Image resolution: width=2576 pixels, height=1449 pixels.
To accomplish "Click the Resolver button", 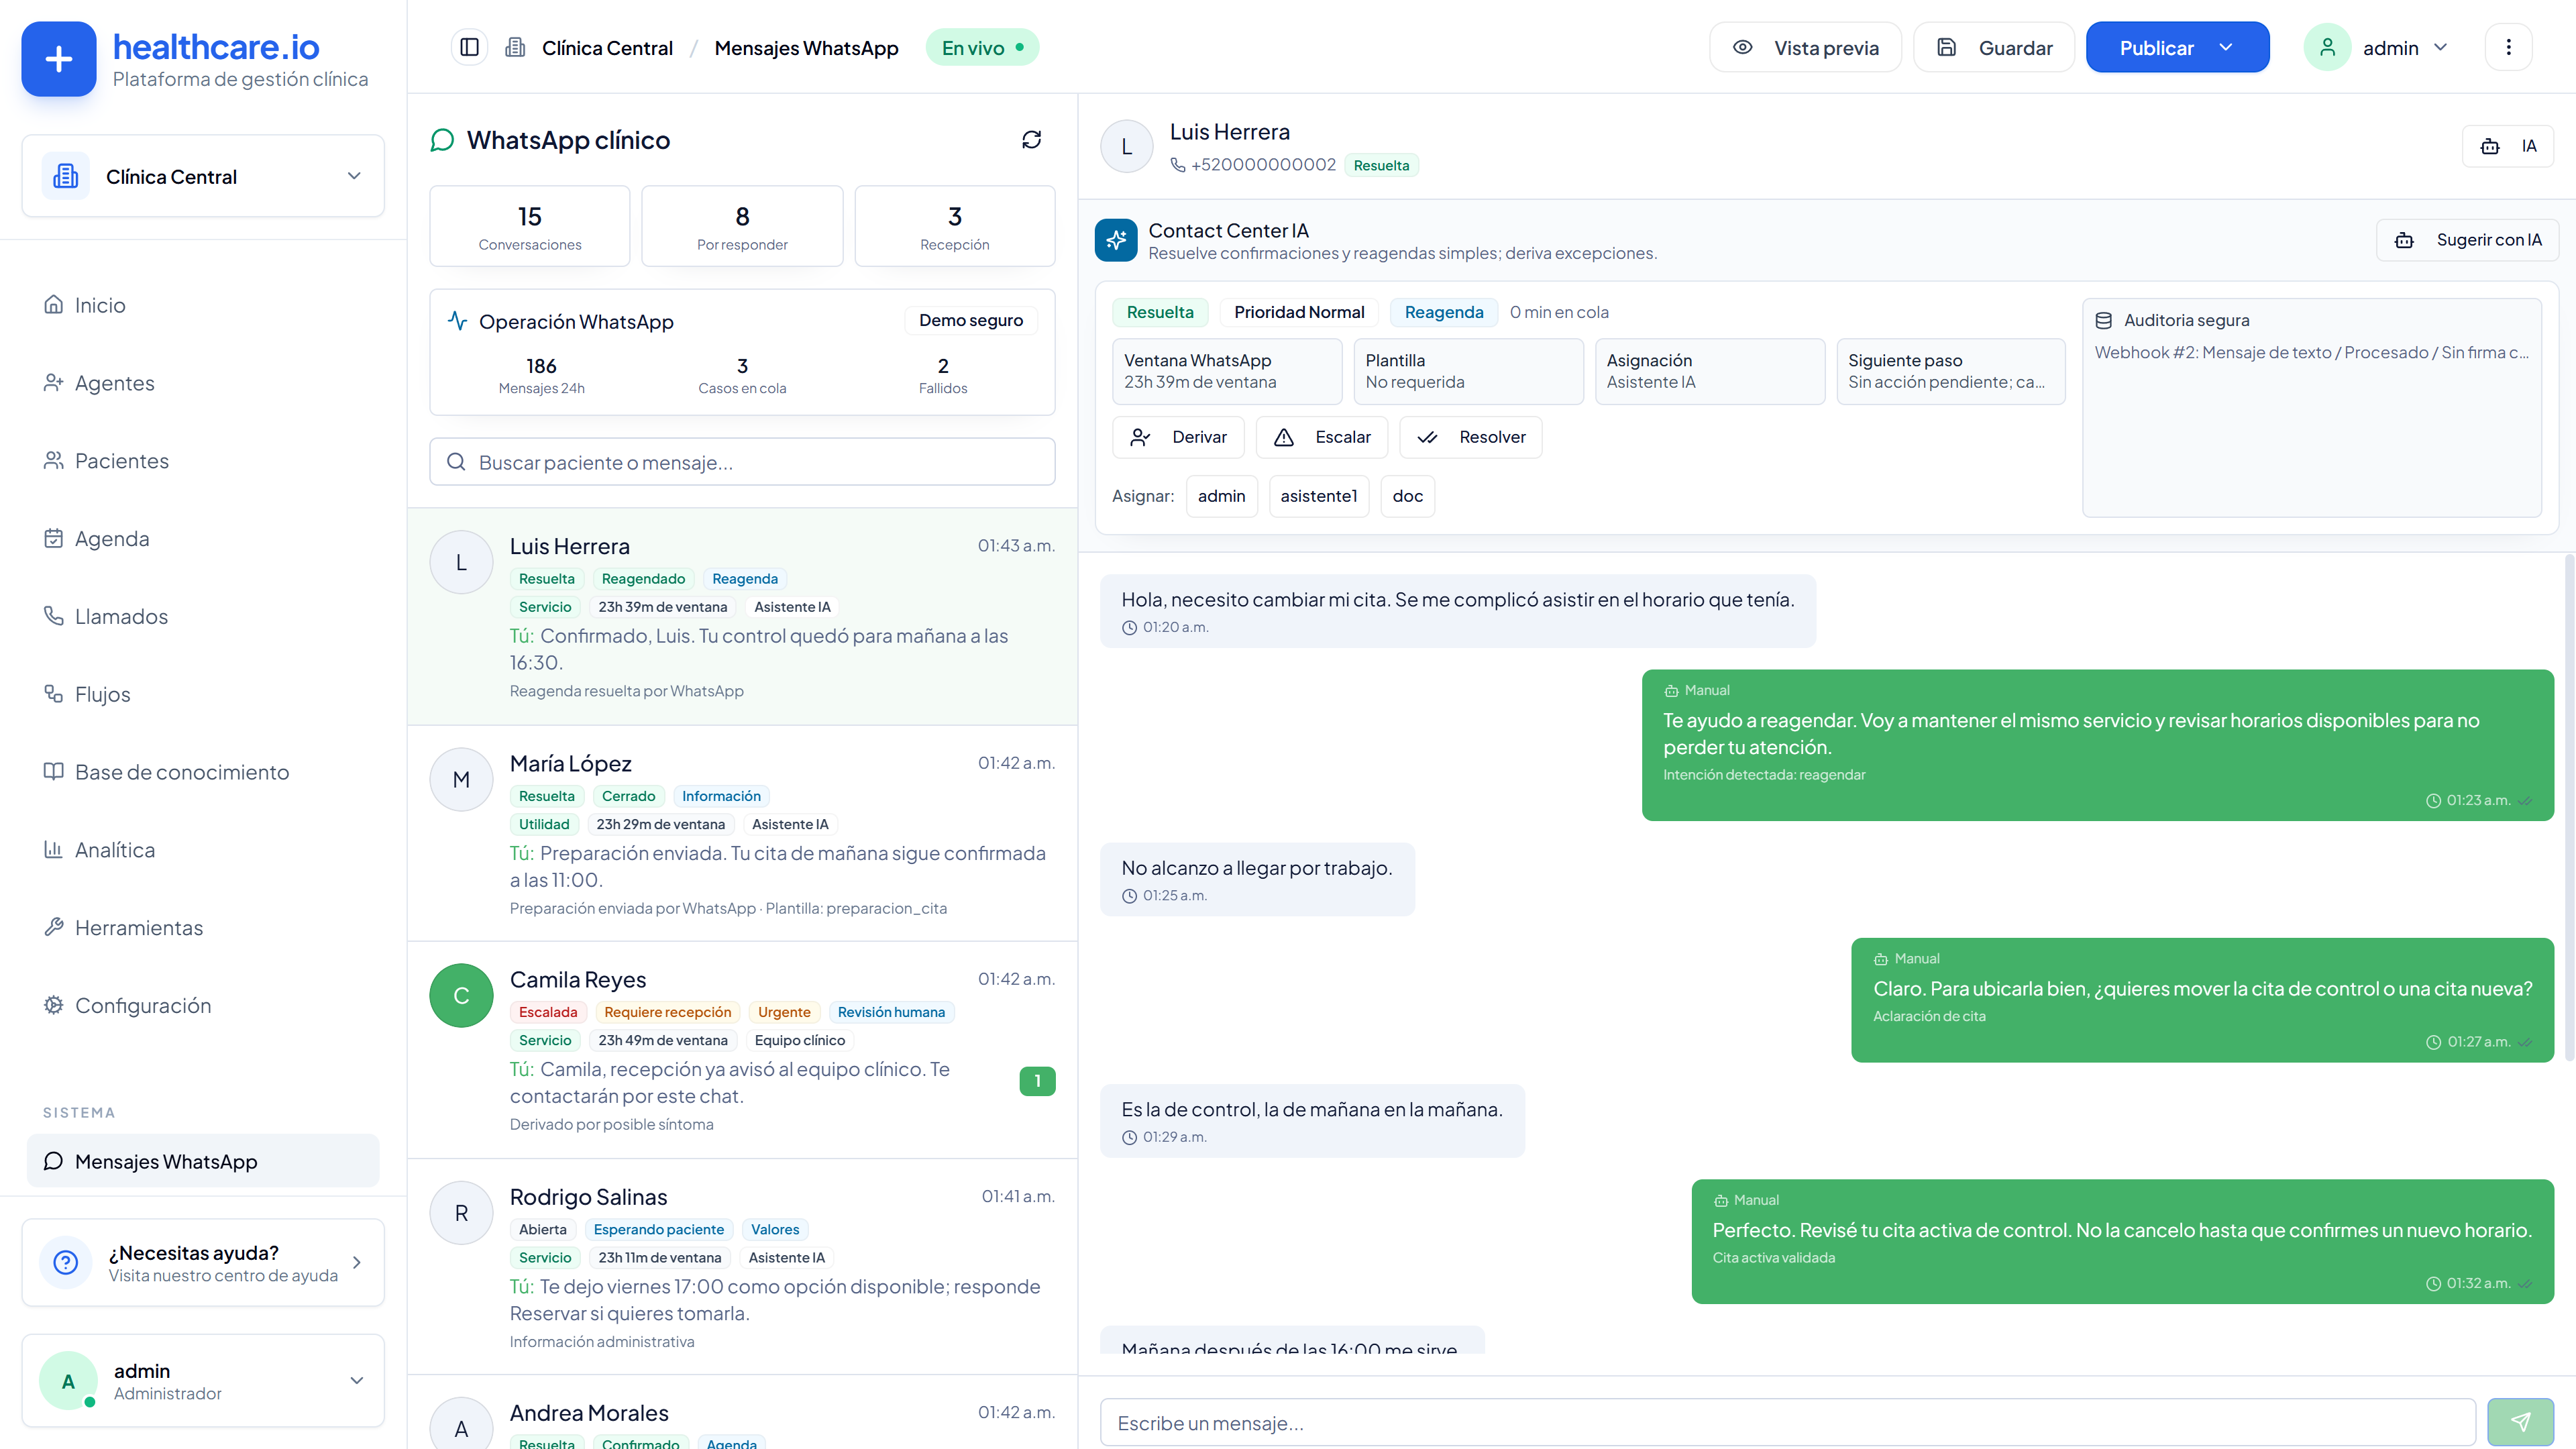I will click(1471, 437).
